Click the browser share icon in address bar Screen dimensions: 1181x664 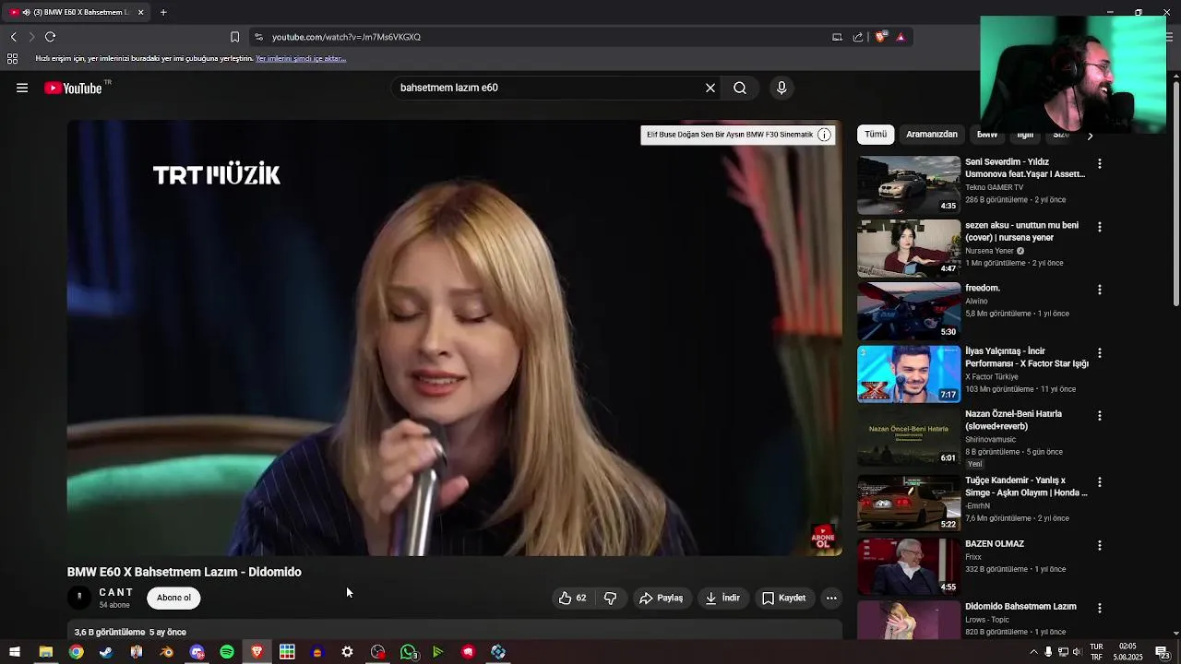pyautogui.click(x=858, y=37)
